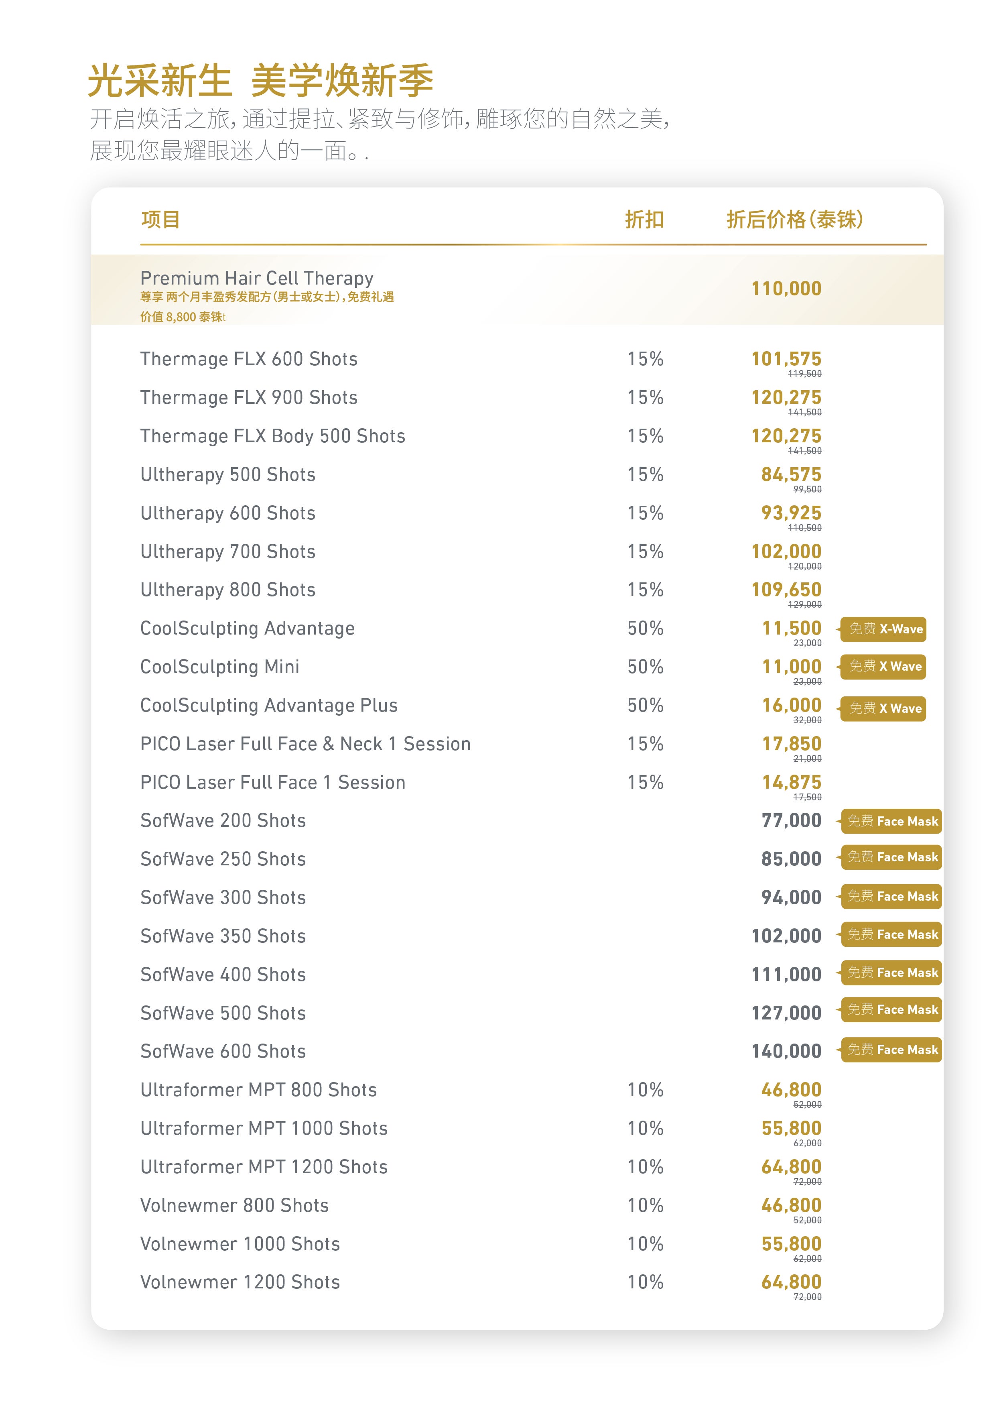Screen dimensions: 995x1408
Task: Select the X Wave badge for CoolSculpting Advantage Plus
Action: click(x=883, y=709)
